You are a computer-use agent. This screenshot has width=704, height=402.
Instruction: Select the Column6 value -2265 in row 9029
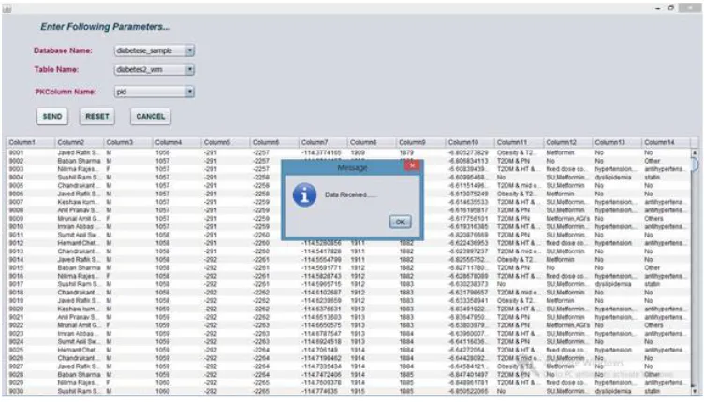tap(275, 383)
